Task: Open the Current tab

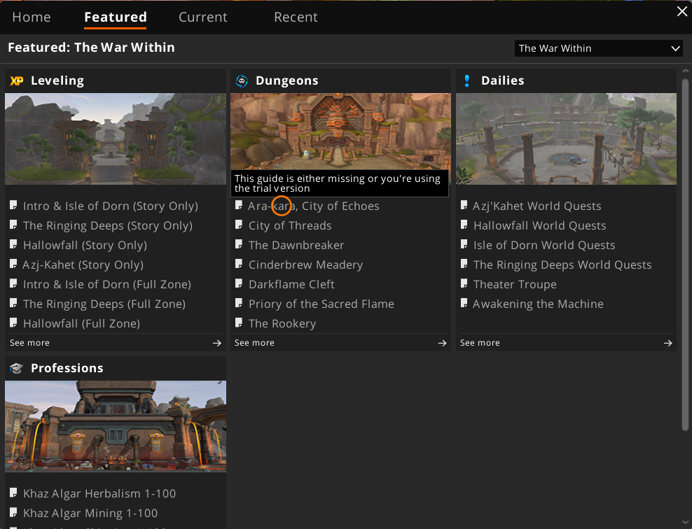Action: click(203, 17)
